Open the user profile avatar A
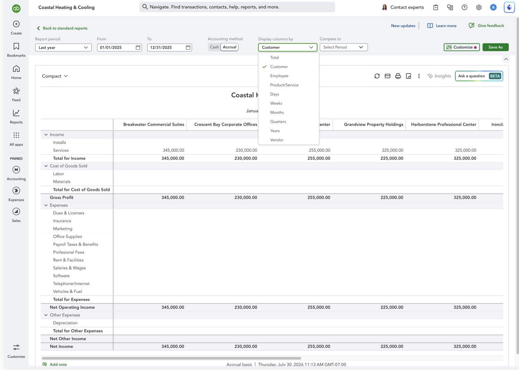The image size is (519, 370). pyautogui.click(x=493, y=7)
